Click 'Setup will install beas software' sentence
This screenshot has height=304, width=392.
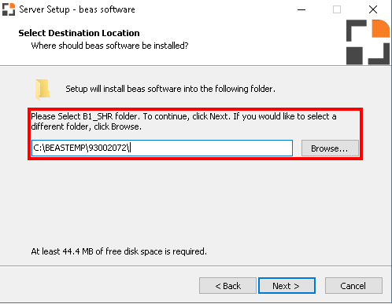click(170, 89)
